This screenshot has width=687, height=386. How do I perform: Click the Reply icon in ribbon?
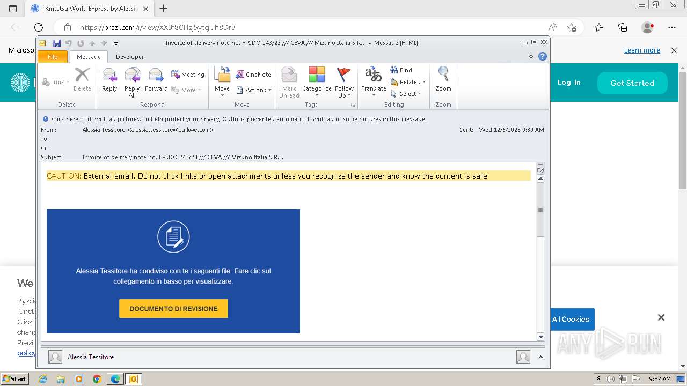[x=109, y=80]
